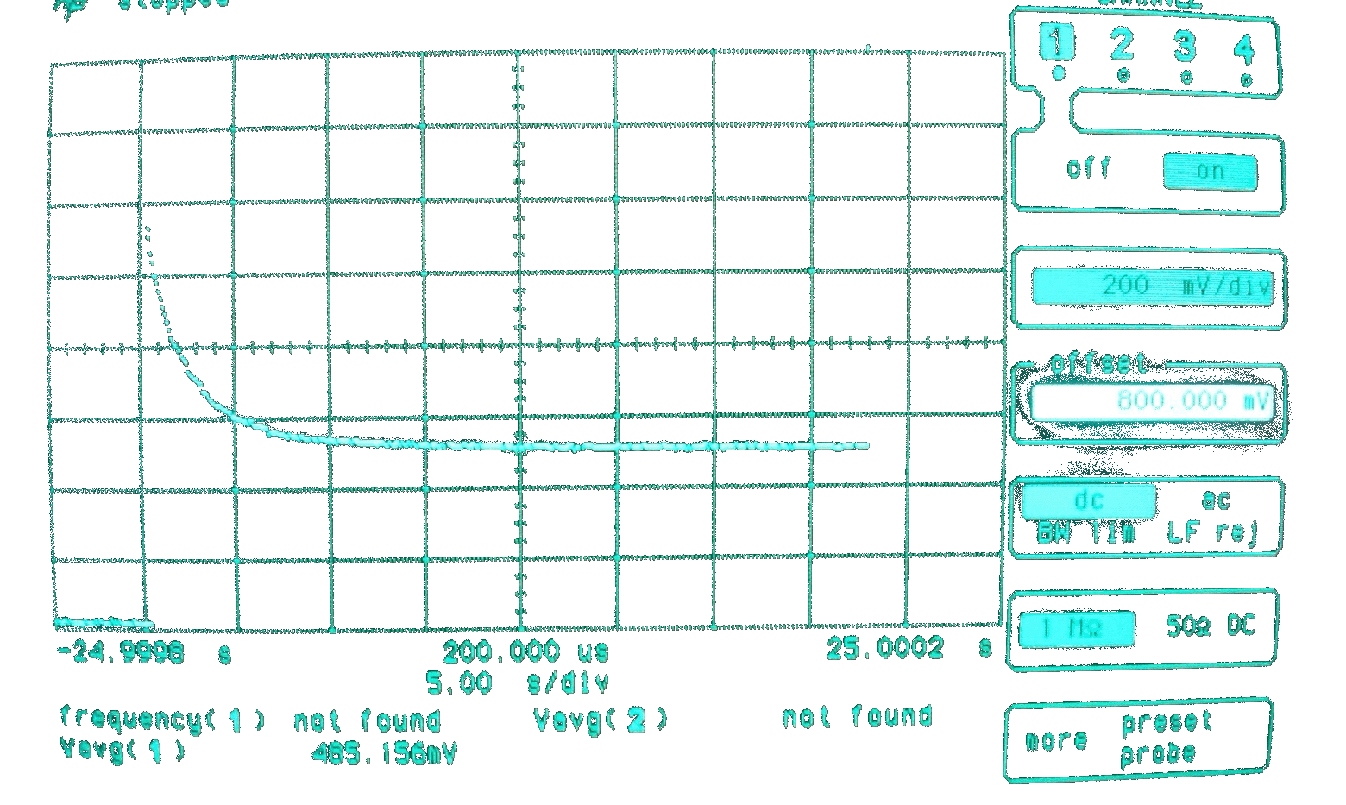Viewport: 1346px width, 805px height.
Task: Select the 200 mV/div vertical scale field
Action: click(x=1153, y=286)
